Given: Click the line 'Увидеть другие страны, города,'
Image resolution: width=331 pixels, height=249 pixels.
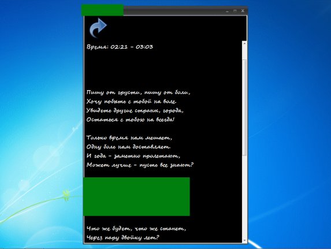Looking at the screenshot, I should point(135,111).
